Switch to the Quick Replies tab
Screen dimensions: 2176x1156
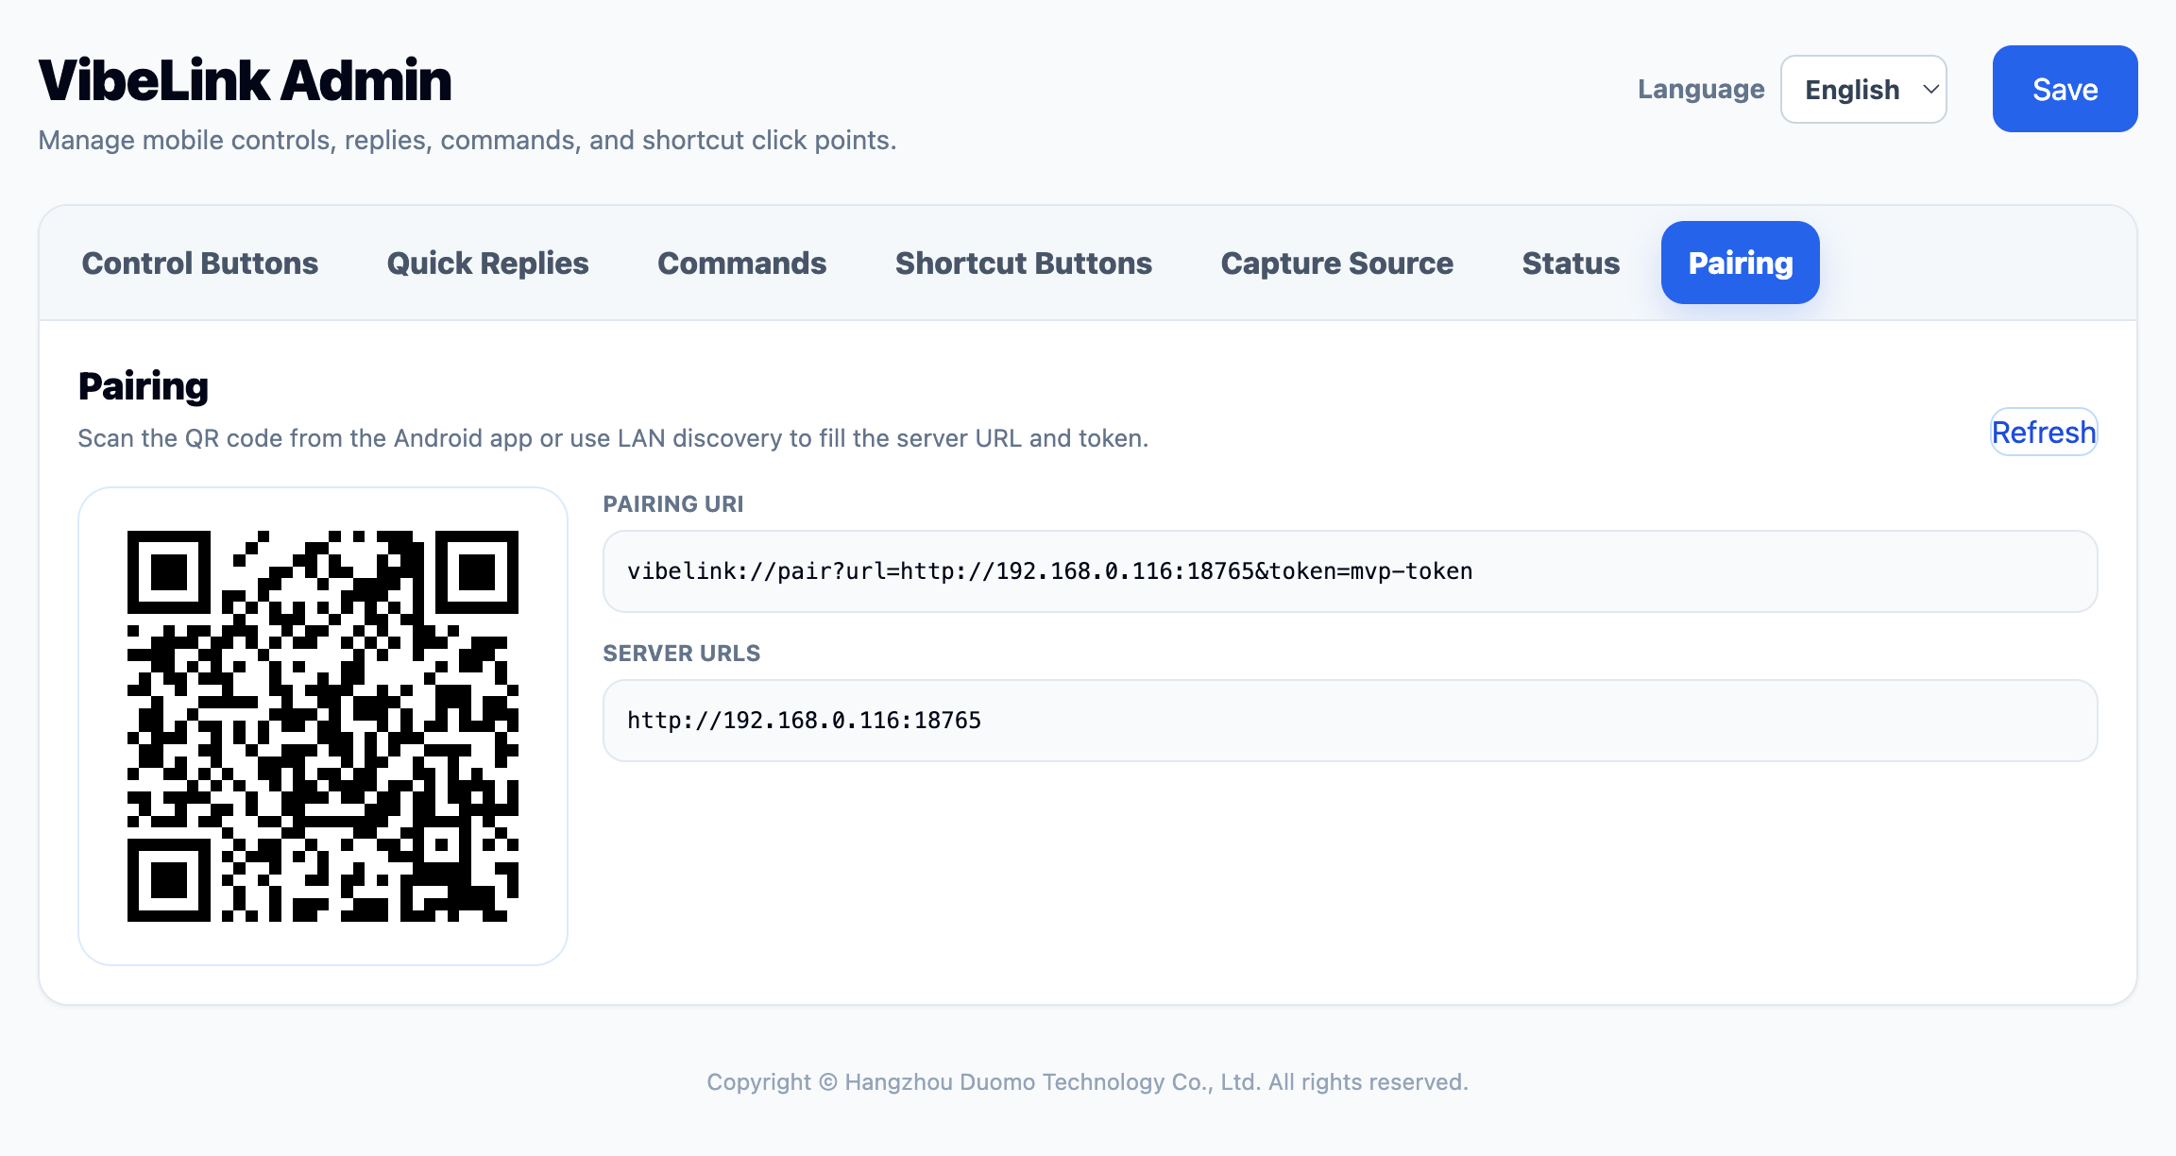(487, 263)
